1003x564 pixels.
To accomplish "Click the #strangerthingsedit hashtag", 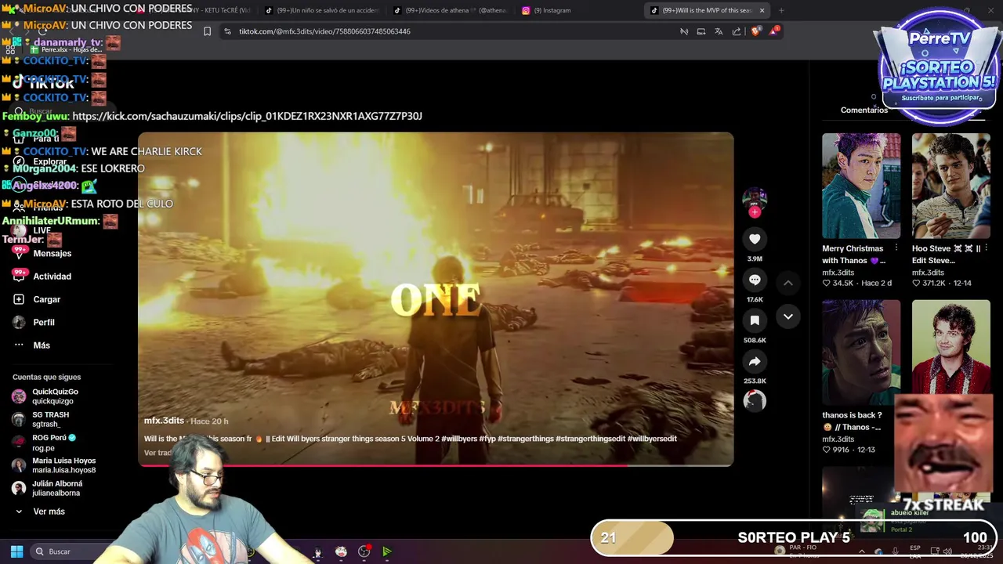I will click(591, 439).
